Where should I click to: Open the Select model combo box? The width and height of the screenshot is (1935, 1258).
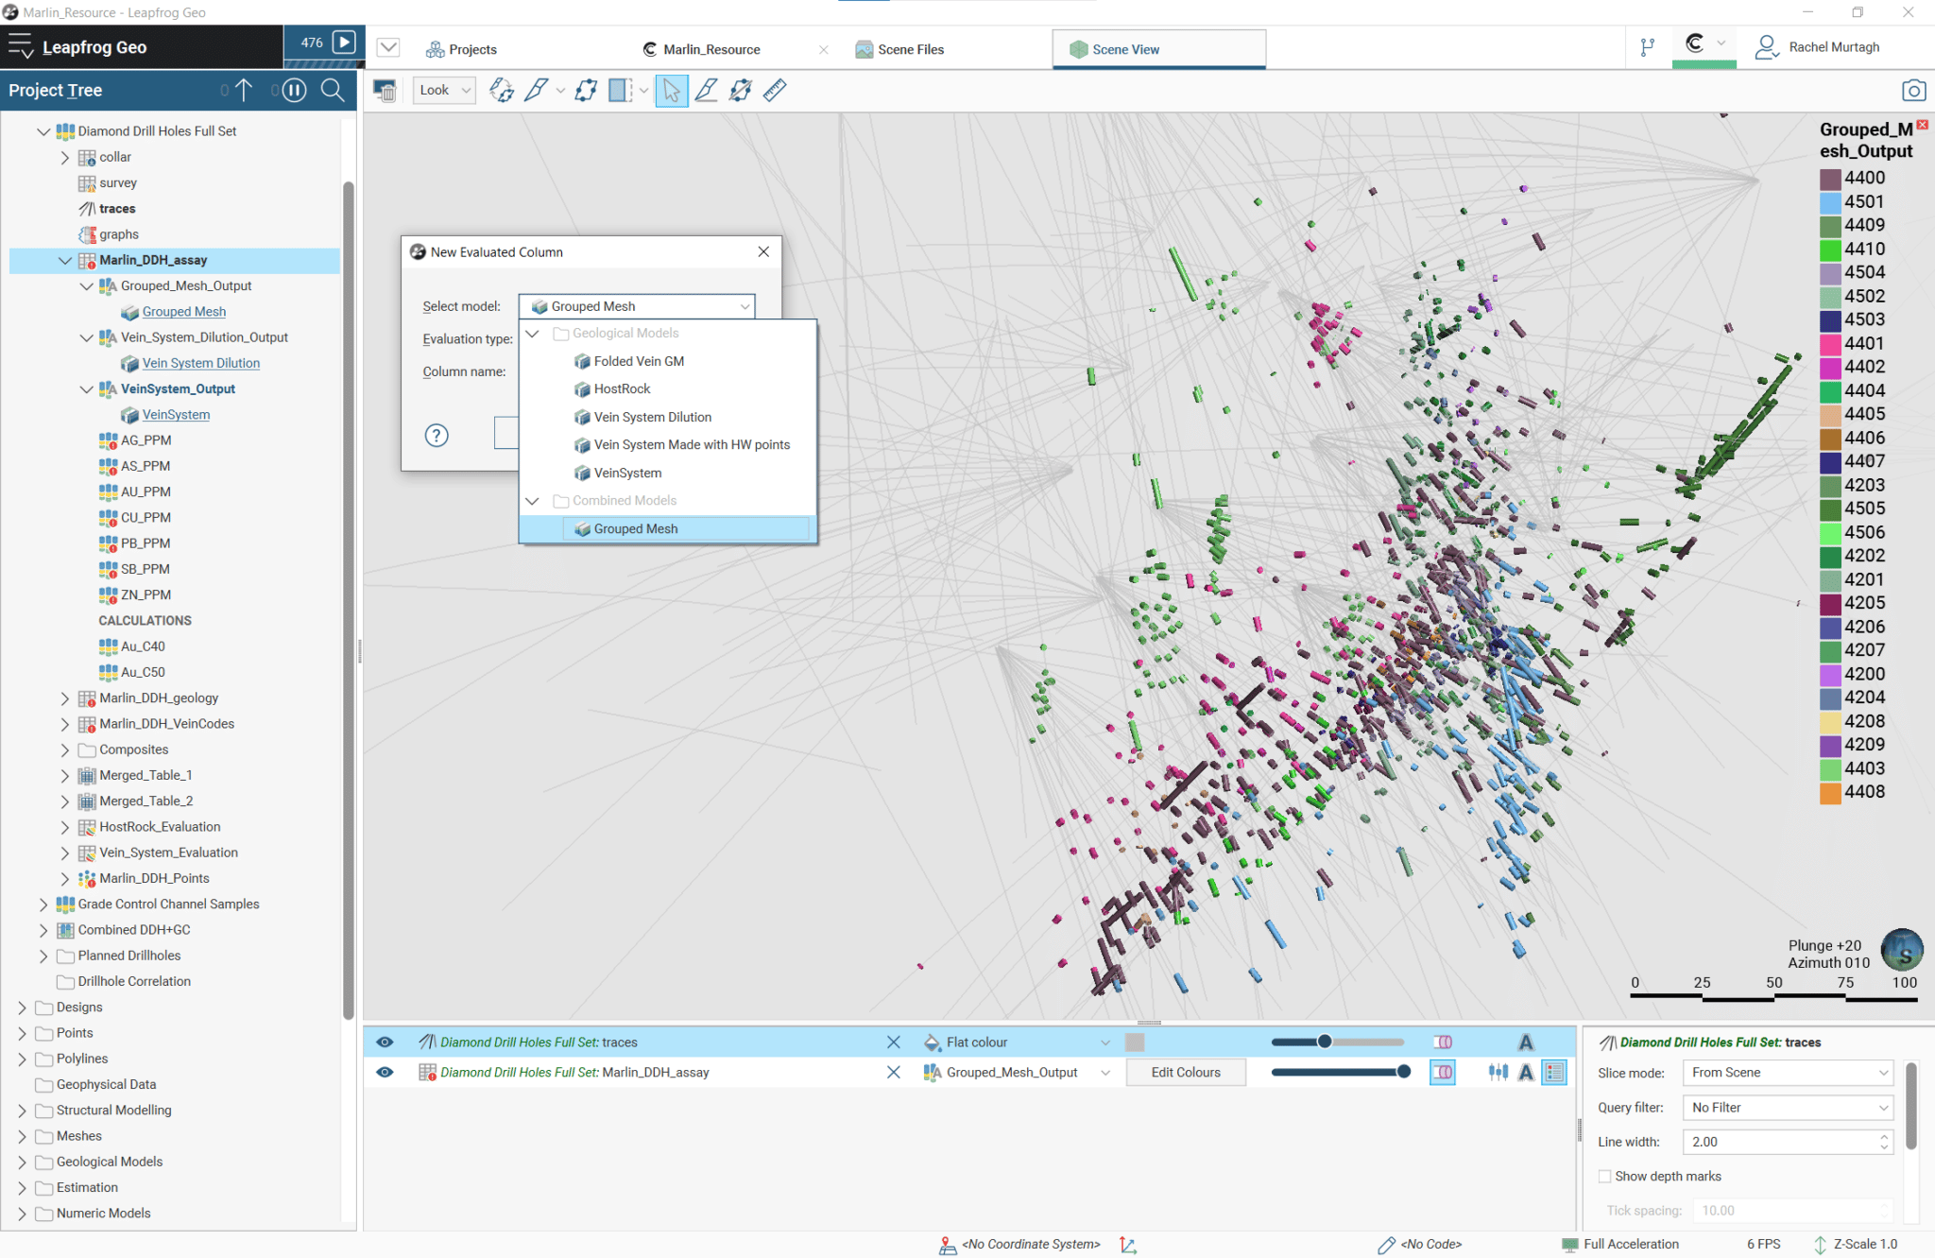coord(637,306)
